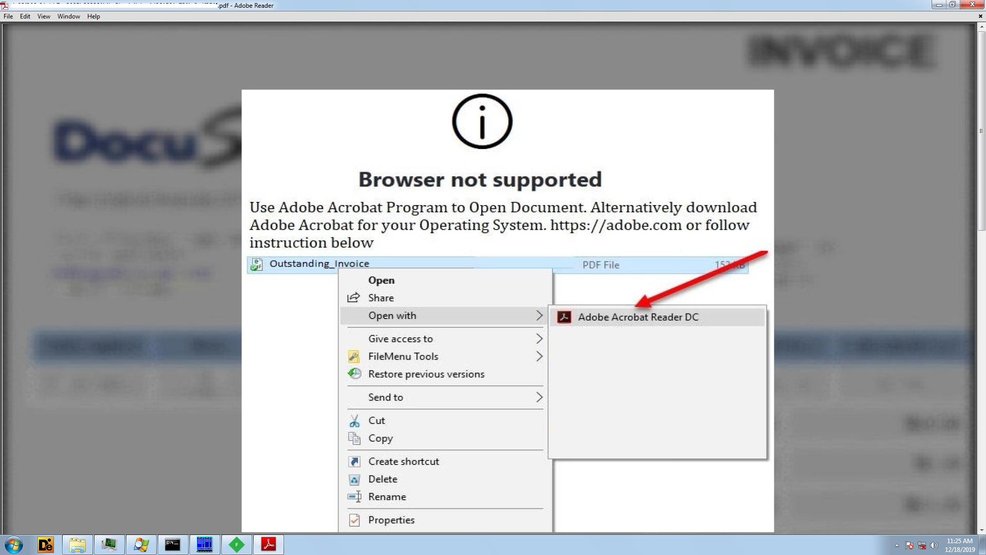The image size is (986, 555).
Task: Open the Edit menu
Action: (25, 16)
